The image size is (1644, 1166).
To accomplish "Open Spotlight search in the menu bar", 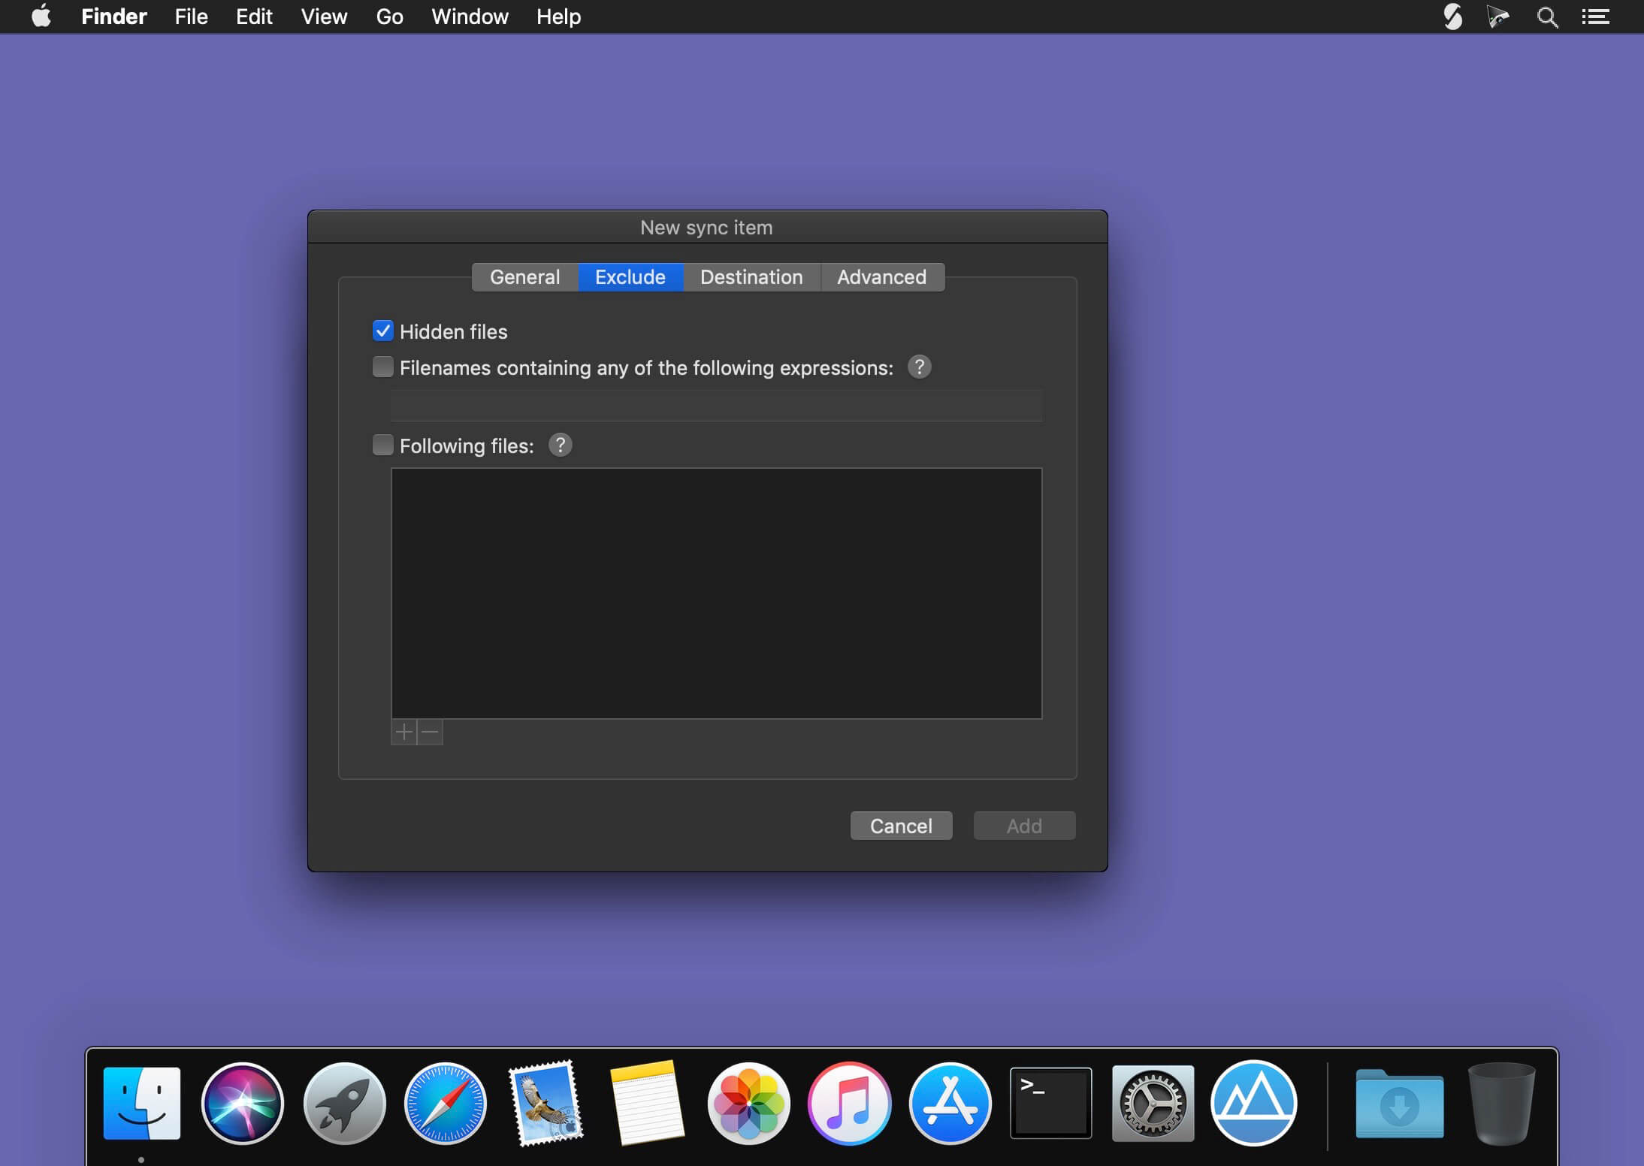I will click(1546, 16).
